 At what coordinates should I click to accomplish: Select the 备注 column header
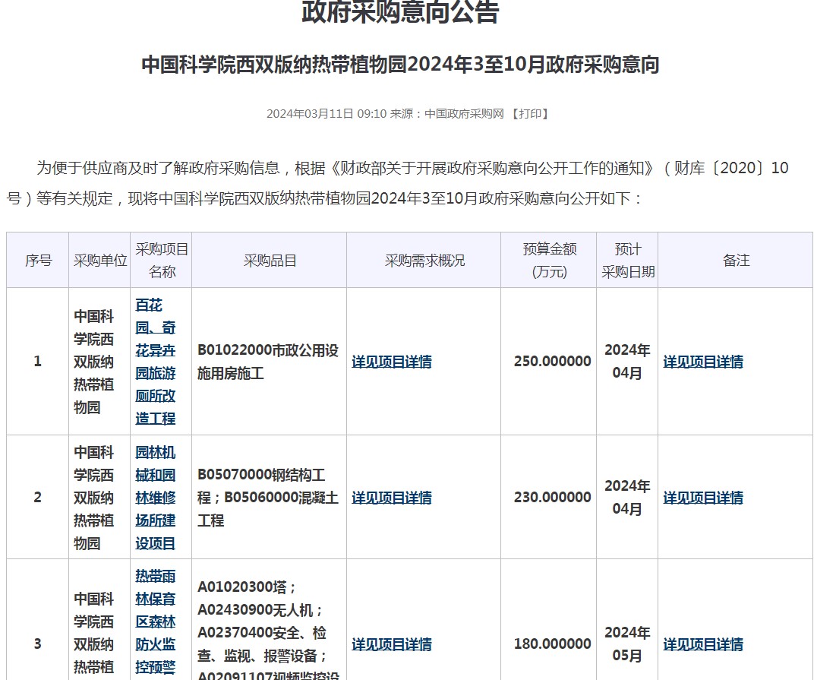736,261
